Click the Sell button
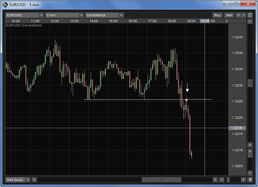This screenshot has height=187, width=258. 229,15
